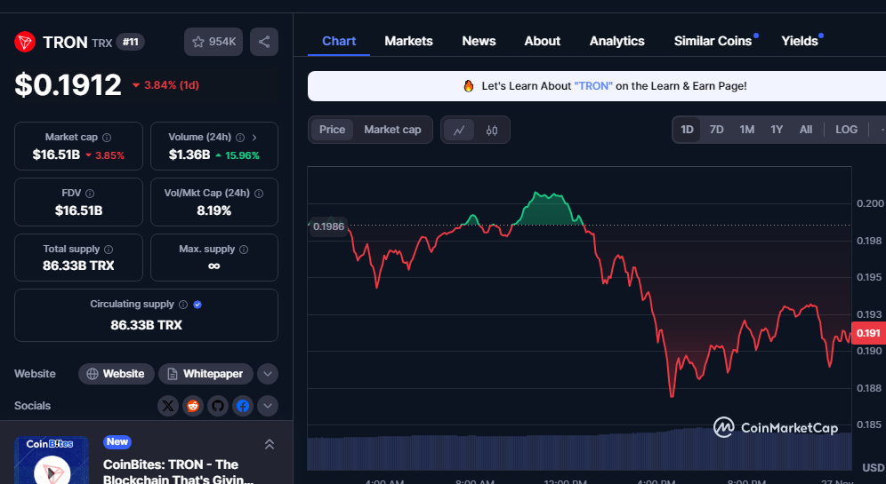Open the Whitepaper link
This screenshot has width=886, height=484.
pyautogui.click(x=205, y=374)
